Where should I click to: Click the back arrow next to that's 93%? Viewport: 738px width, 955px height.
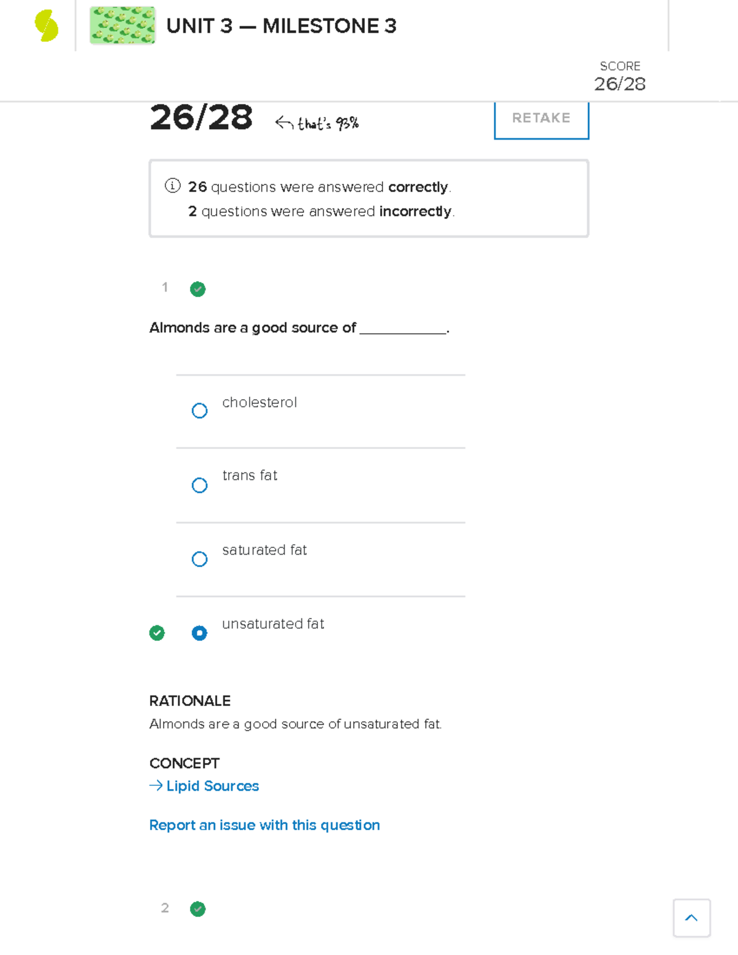pos(284,123)
